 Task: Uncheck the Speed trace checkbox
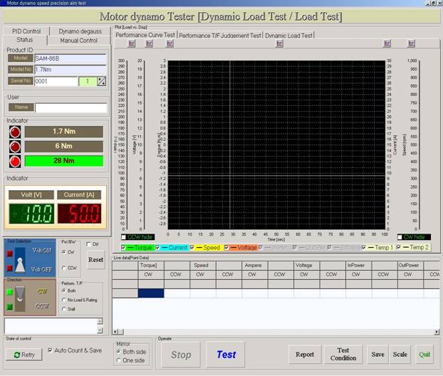[x=192, y=248]
